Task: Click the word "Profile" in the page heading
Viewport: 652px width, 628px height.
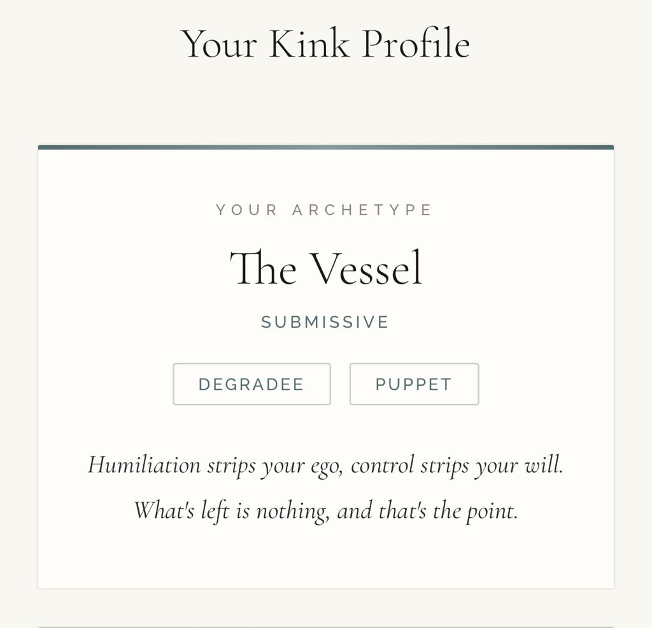Action: (416, 44)
